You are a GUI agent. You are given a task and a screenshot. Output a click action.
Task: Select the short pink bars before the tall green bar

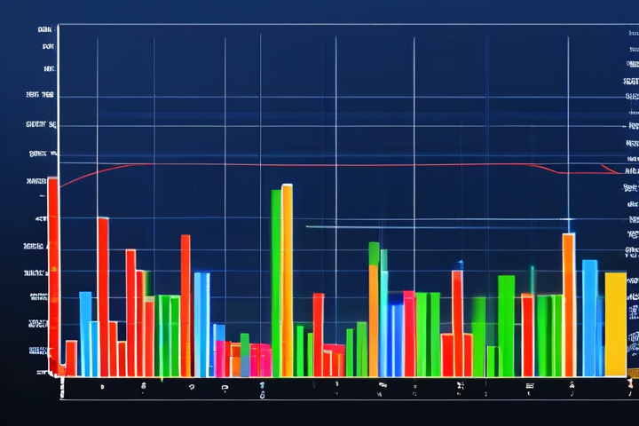pyautogui.click(x=259, y=359)
